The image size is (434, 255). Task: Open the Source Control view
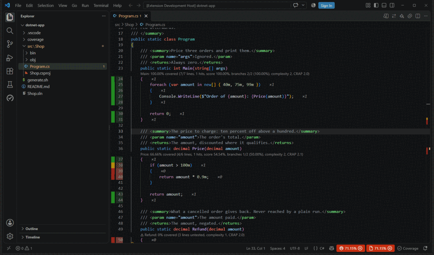pos(10,44)
